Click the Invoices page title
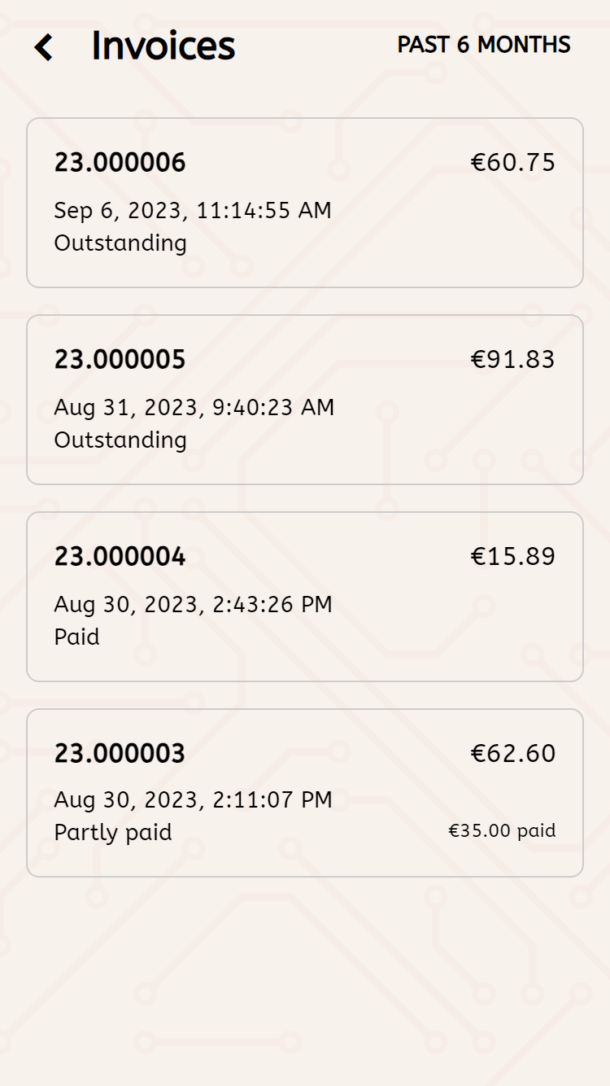 pyautogui.click(x=163, y=46)
